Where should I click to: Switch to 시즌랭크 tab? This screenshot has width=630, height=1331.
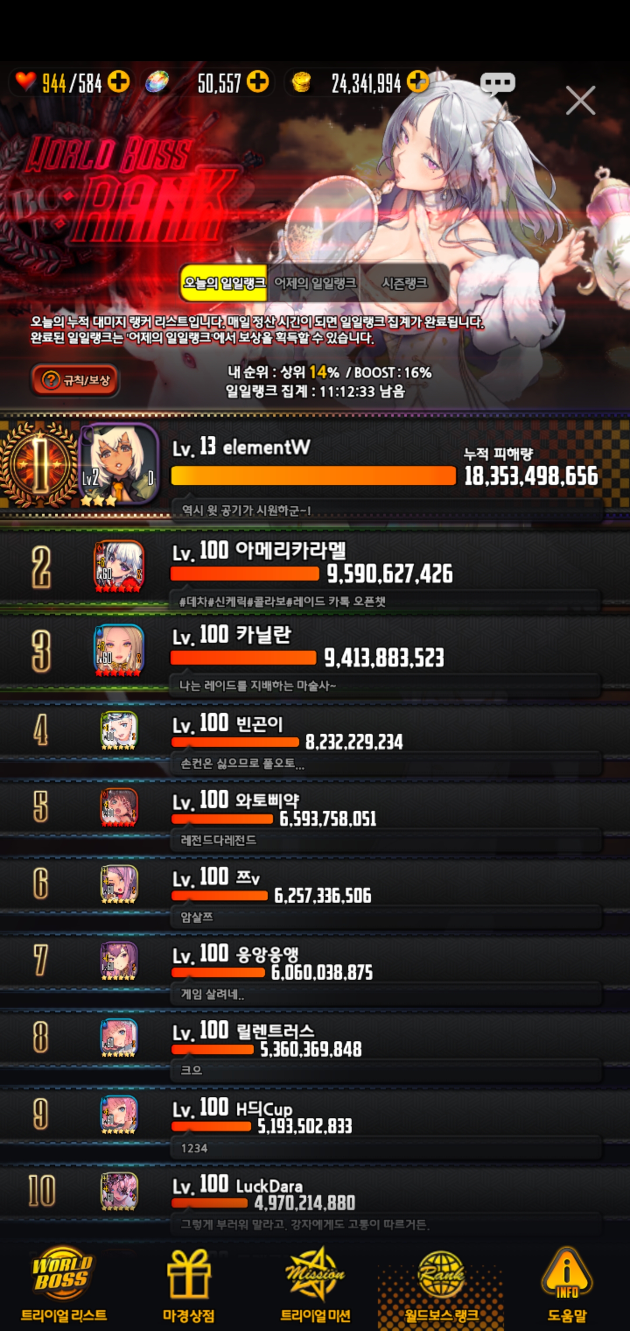(404, 283)
